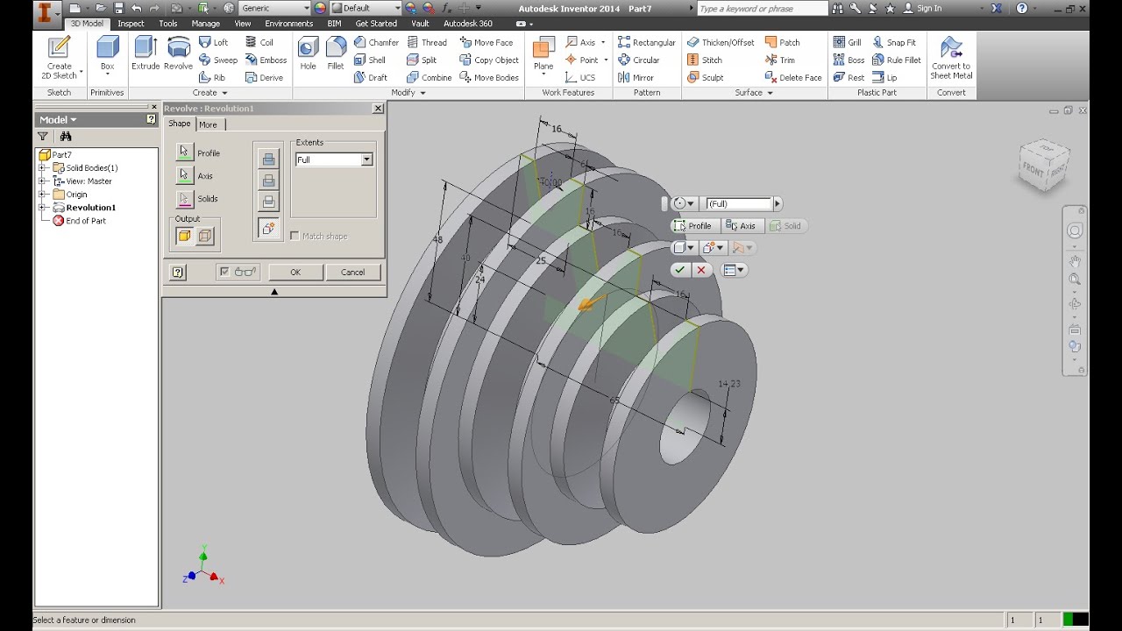Open the Surface panel dropdown
1122x631 pixels.
(x=754, y=93)
